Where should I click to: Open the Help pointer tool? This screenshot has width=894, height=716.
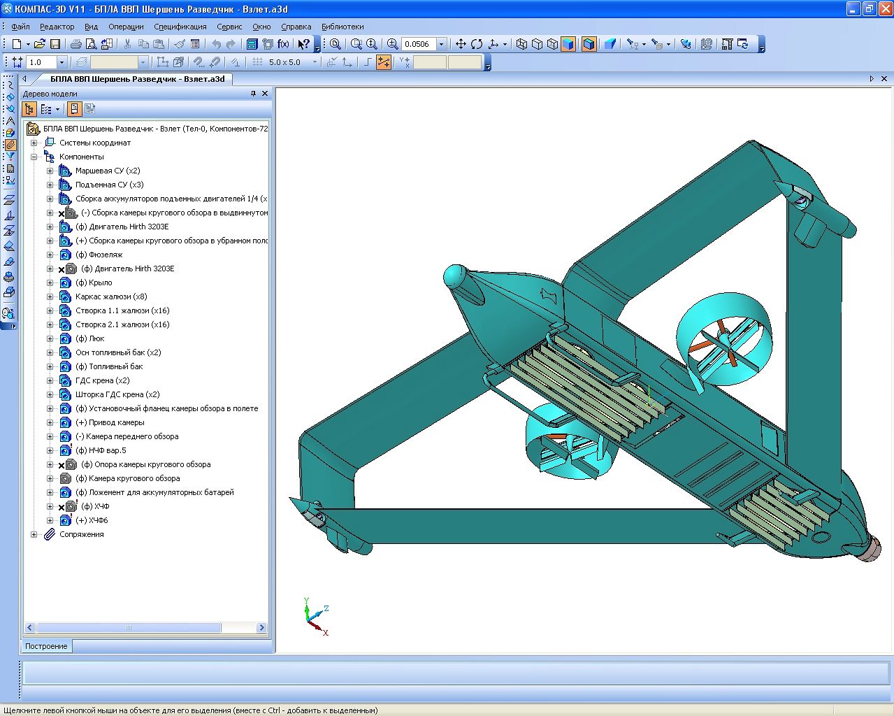[x=303, y=44]
